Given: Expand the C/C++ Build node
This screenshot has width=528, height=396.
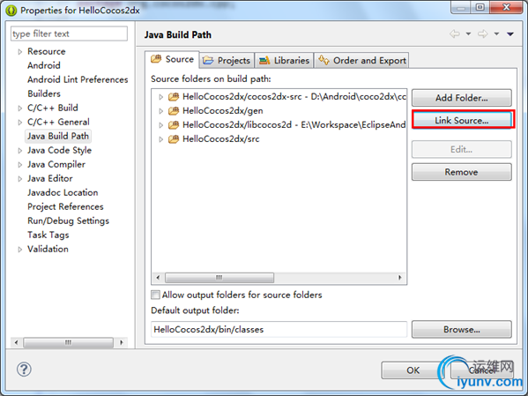Looking at the screenshot, I should click(x=20, y=108).
